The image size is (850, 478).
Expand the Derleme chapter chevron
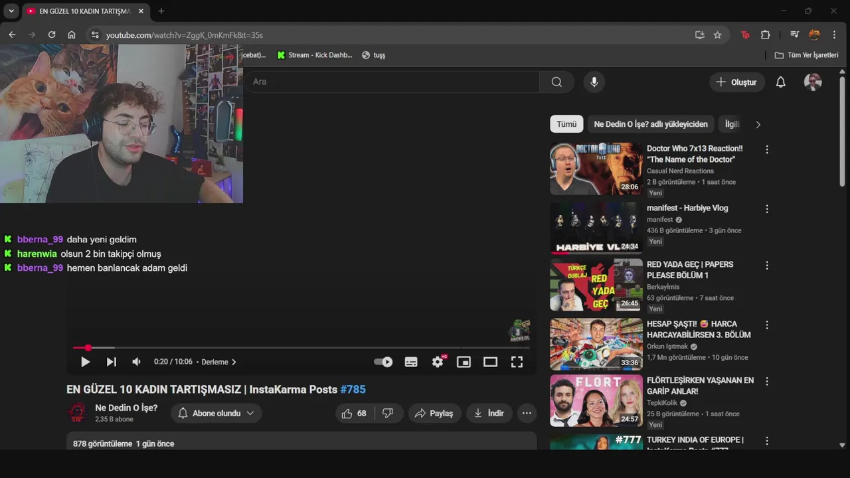click(234, 362)
